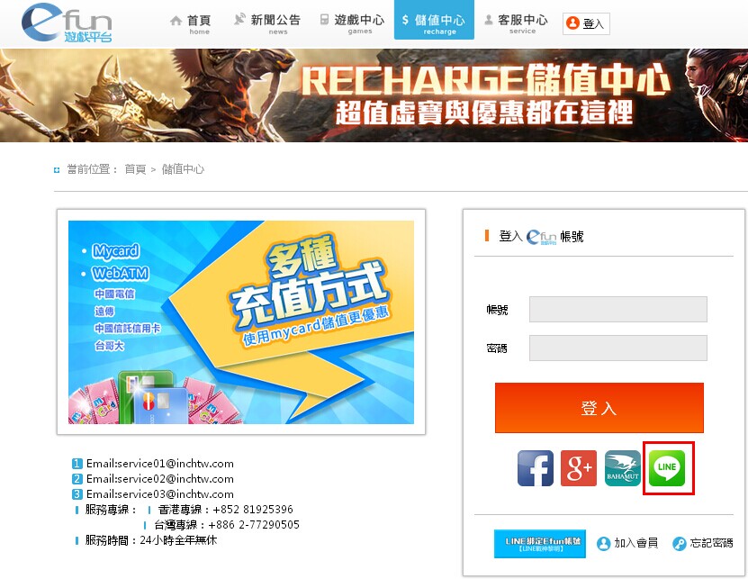
Task: Click the blue LINE綁定Efun帳號 button
Action: (x=540, y=544)
